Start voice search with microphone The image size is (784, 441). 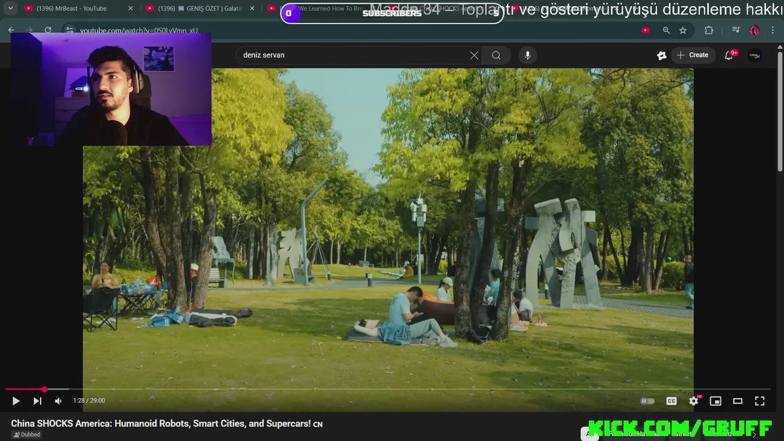[x=527, y=55]
